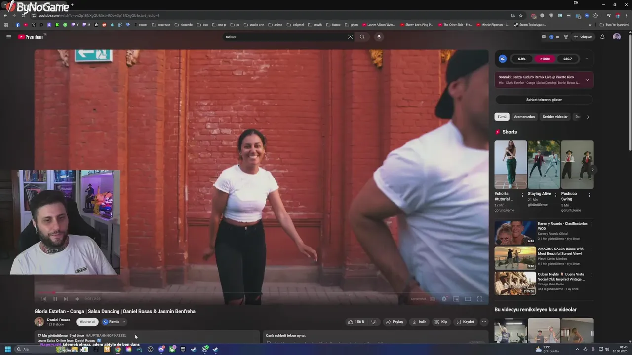Bookmark this page with star icon

pyautogui.click(x=520, y=15)
